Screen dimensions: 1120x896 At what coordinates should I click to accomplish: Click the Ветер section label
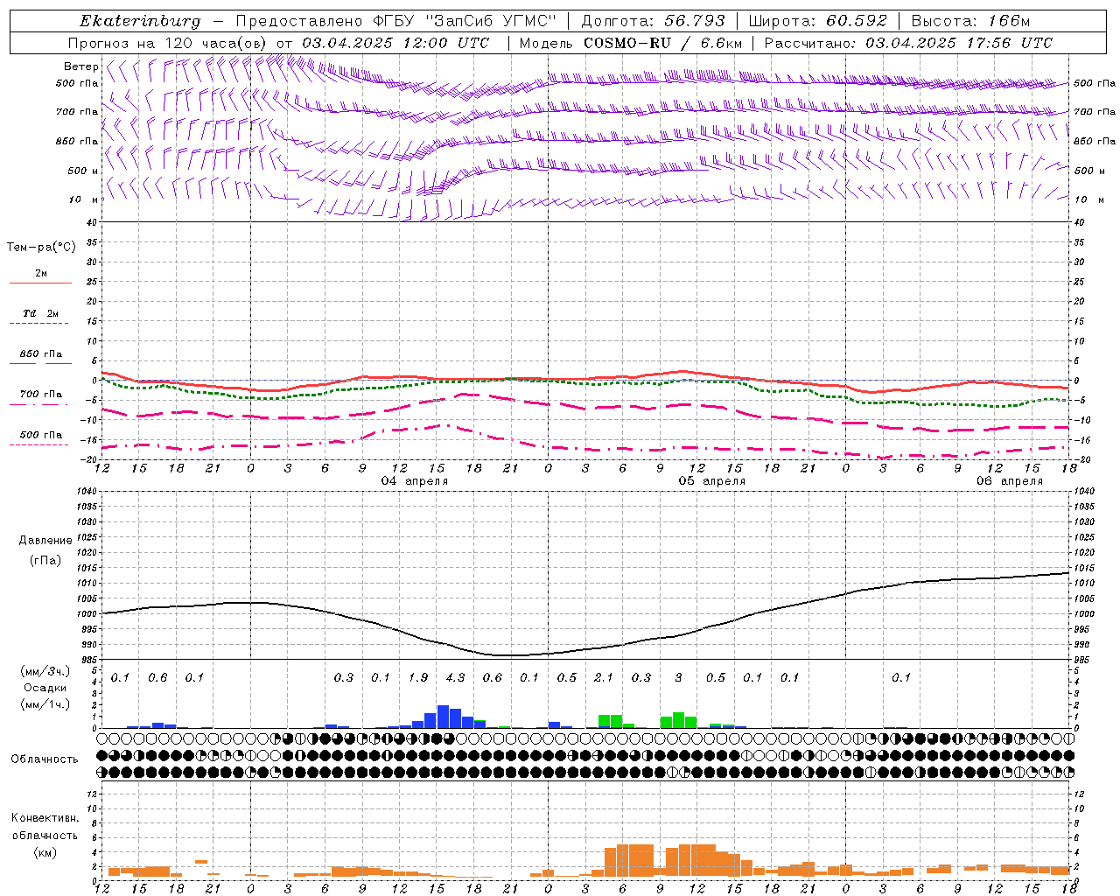(80, 66)
